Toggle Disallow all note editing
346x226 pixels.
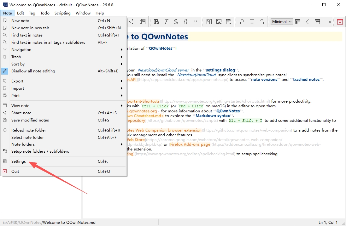point(63,71)
